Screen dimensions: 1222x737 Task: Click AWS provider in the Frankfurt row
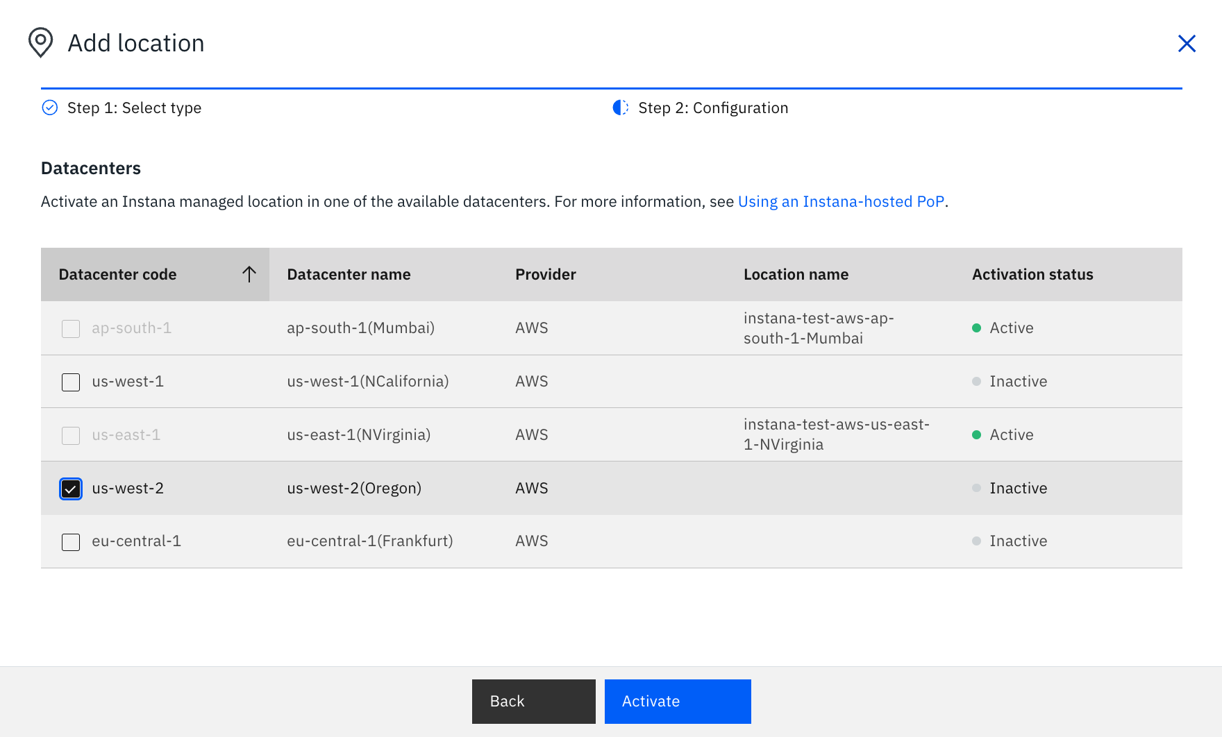pos(532,541)
